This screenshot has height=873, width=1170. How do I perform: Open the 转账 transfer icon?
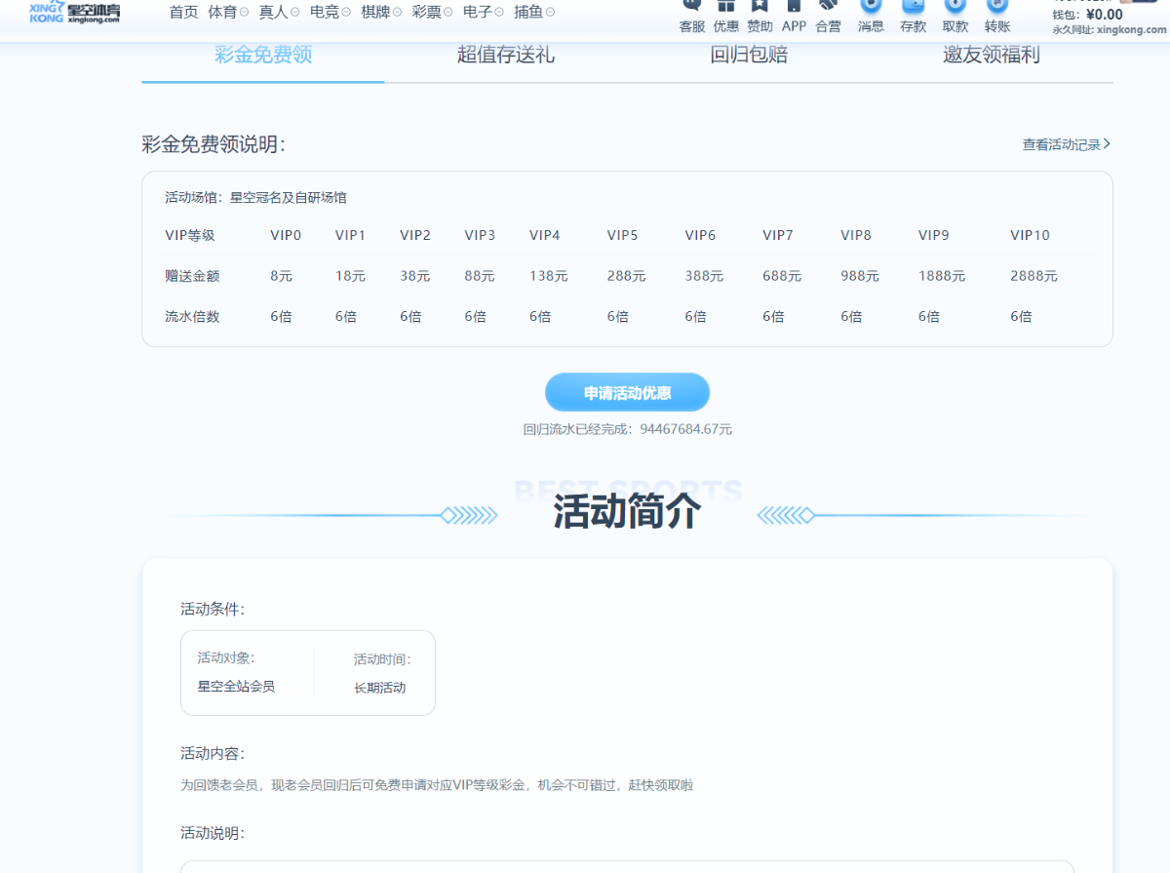coord(997,8)
